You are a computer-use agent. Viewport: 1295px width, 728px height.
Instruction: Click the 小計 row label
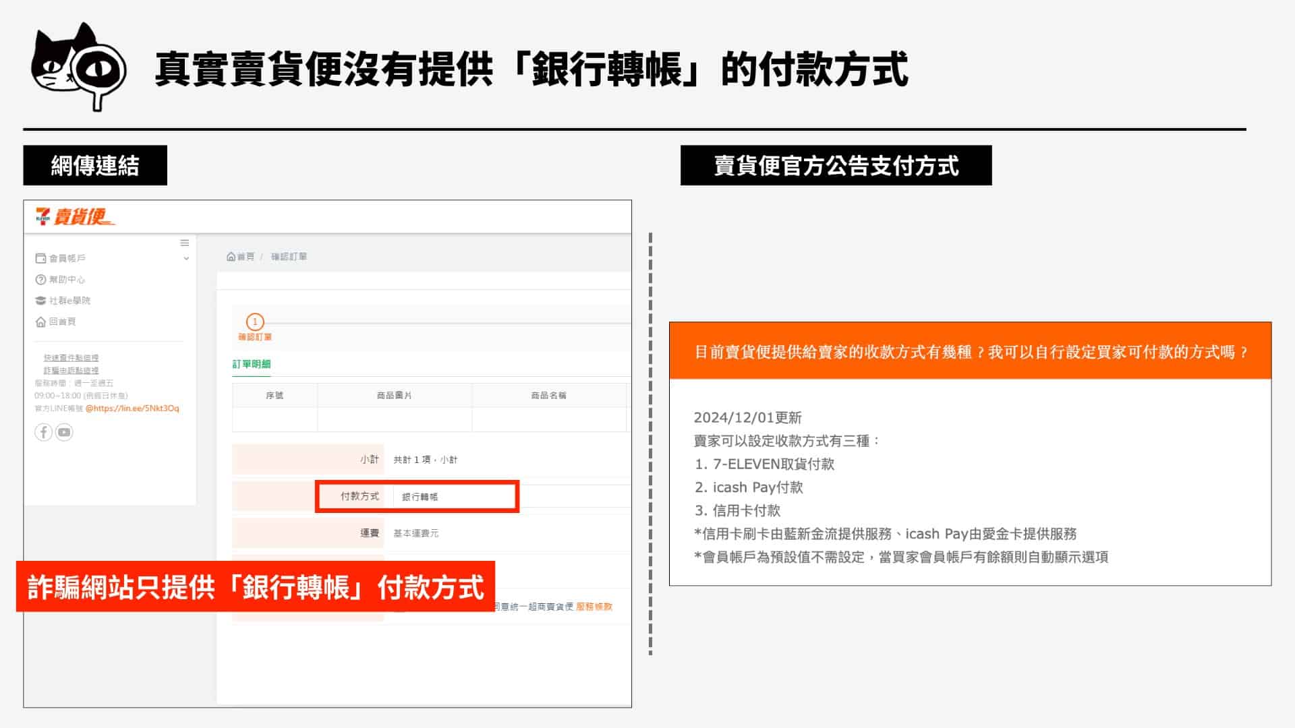click(370, 460)
